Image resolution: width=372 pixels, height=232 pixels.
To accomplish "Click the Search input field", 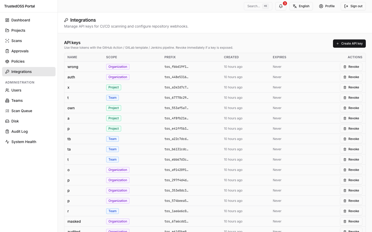I will coord(258,6).
